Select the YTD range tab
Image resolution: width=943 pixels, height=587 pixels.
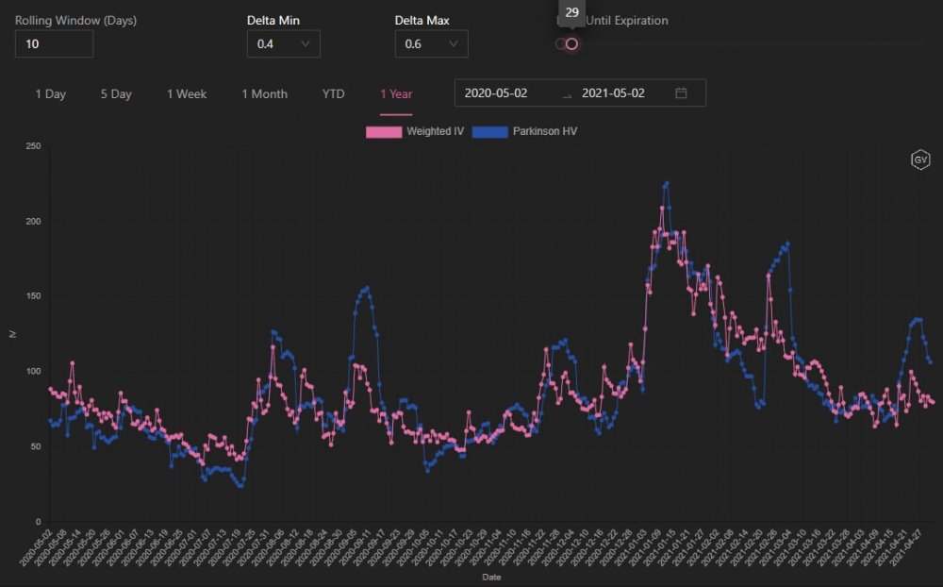click(333, 94)
